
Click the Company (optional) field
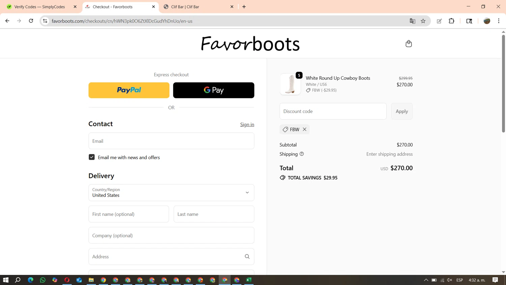(x=171, y=235)
